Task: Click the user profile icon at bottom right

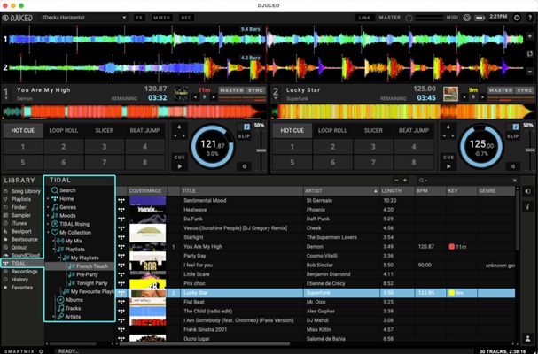Action: [527, 338]
